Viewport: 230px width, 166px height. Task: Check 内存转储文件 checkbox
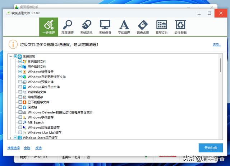tap(20, 92)
